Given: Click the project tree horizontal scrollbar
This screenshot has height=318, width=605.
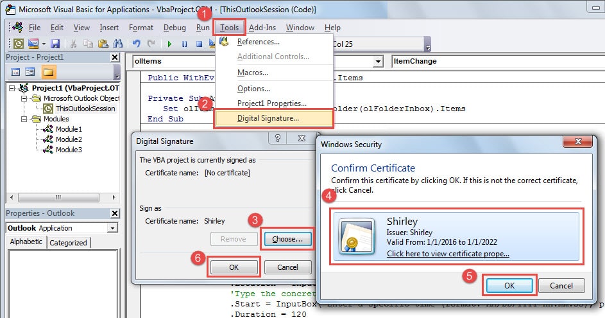Looking at the screenshot, I should tap(58, 197).
